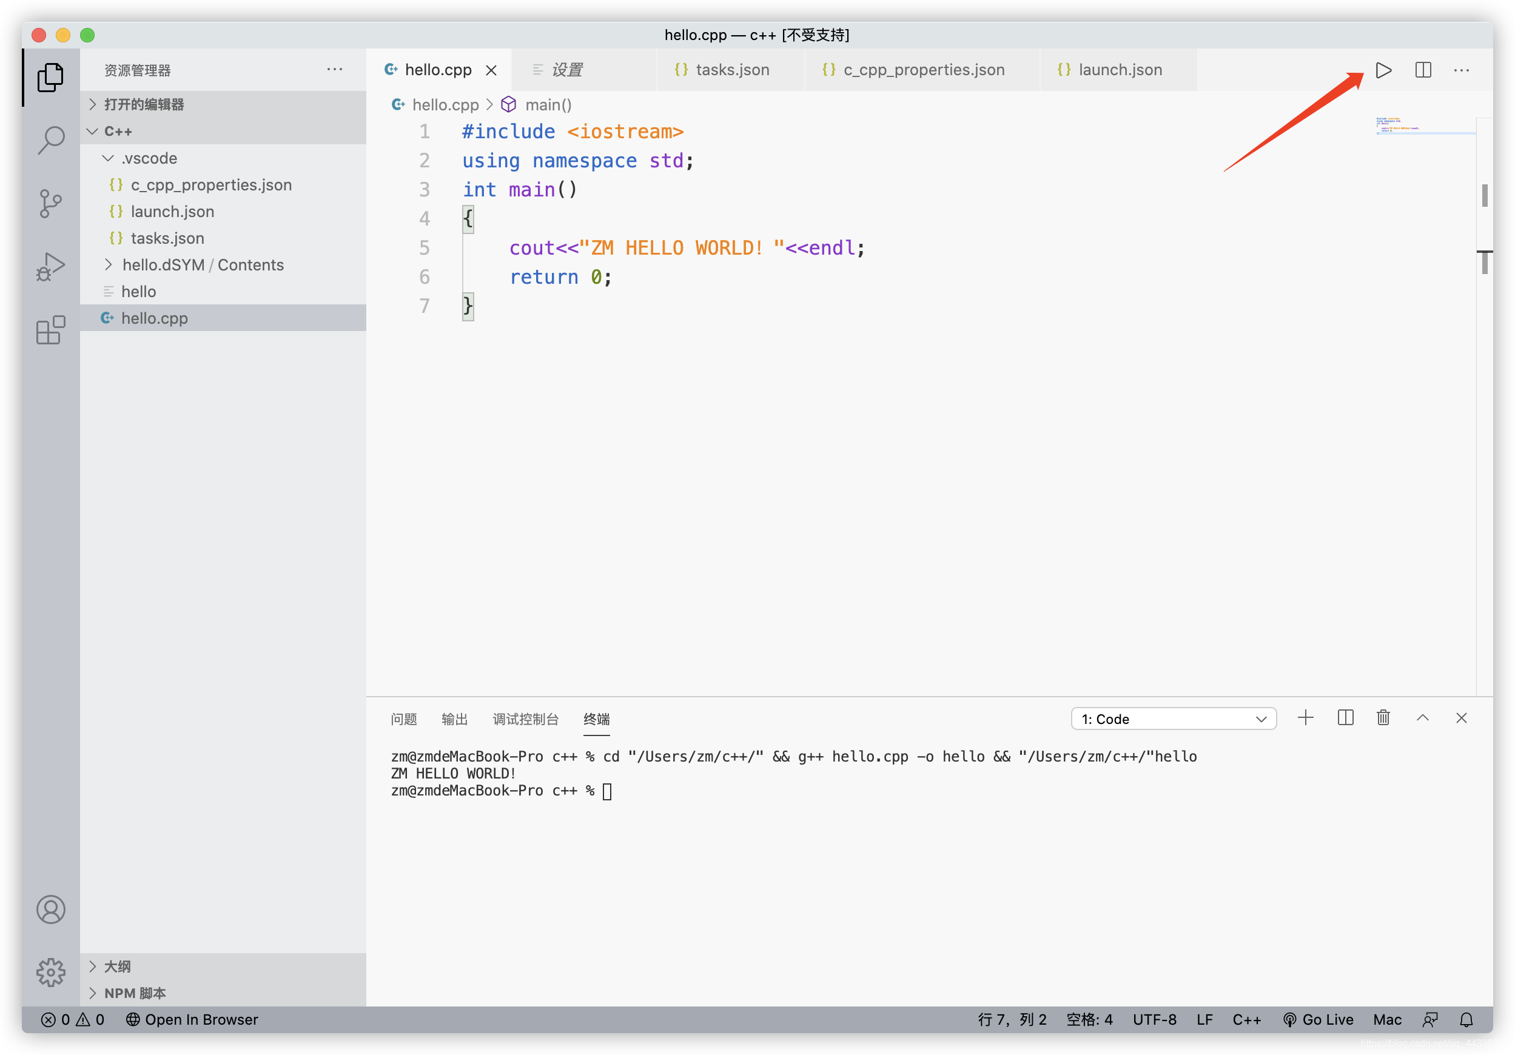
Task: Select the hello executable file
Action: pyautogui.click(x=223, y=291)
